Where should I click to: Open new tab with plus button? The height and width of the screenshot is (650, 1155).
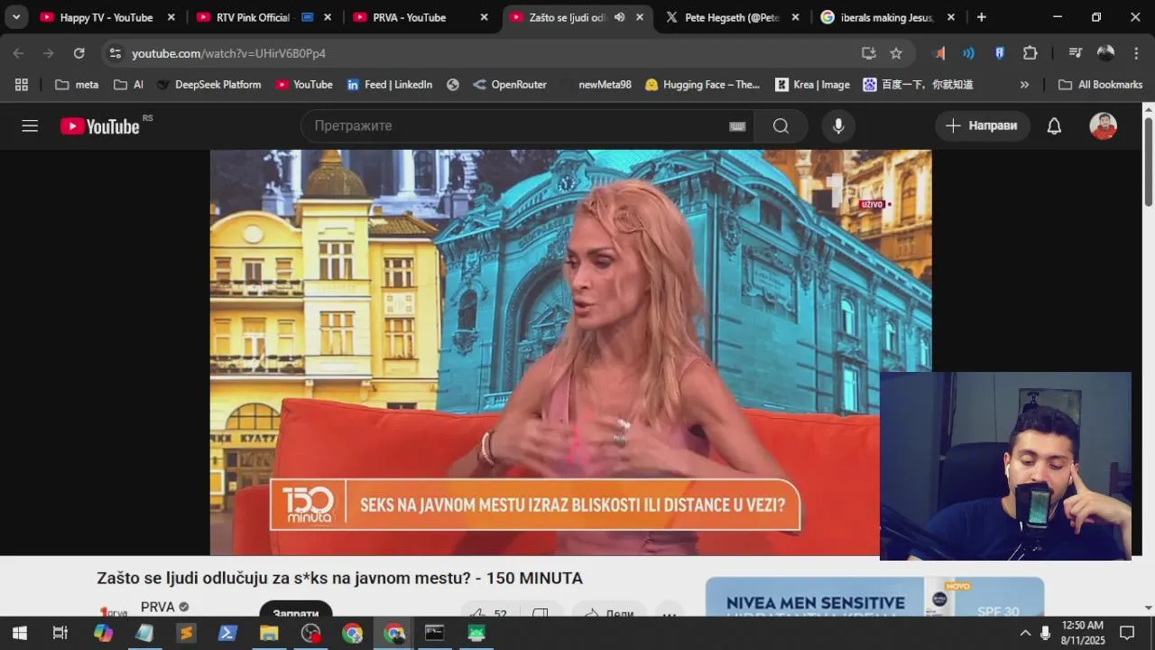tap(981, 17)
